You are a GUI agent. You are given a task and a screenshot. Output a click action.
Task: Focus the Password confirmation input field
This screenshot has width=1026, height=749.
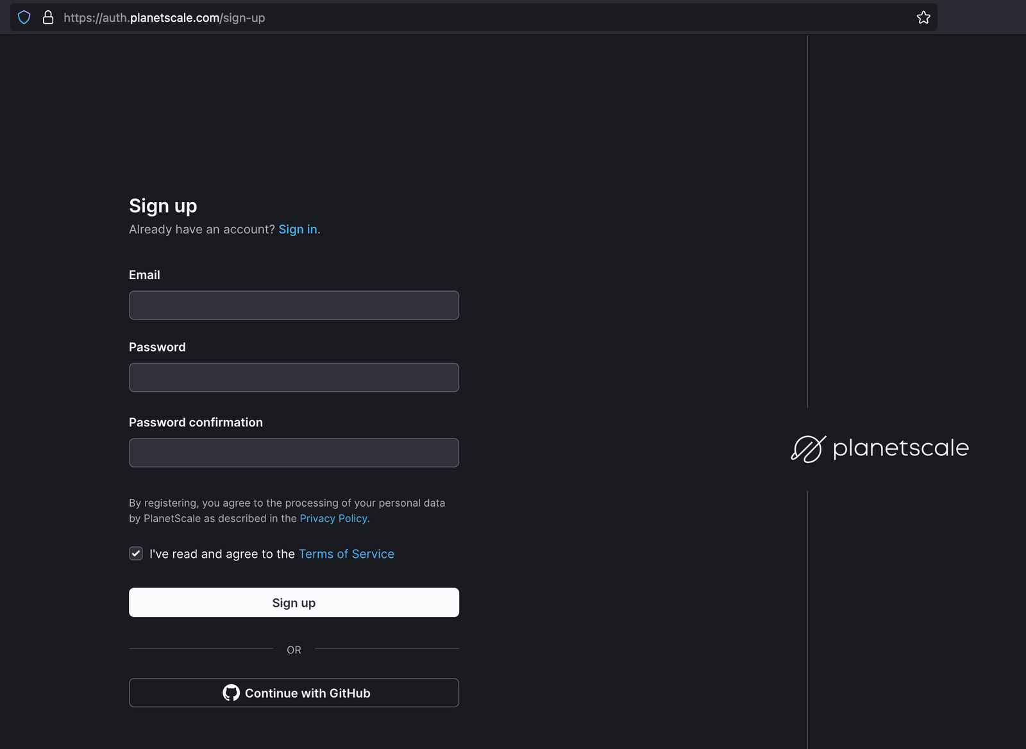tap(294, 453)
